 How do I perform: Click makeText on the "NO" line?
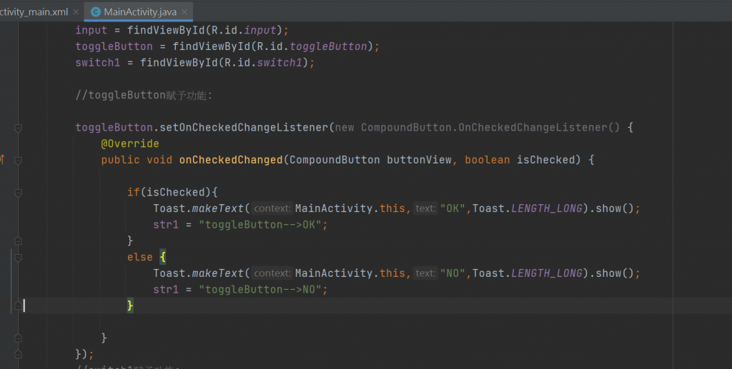tap(218, 273)
